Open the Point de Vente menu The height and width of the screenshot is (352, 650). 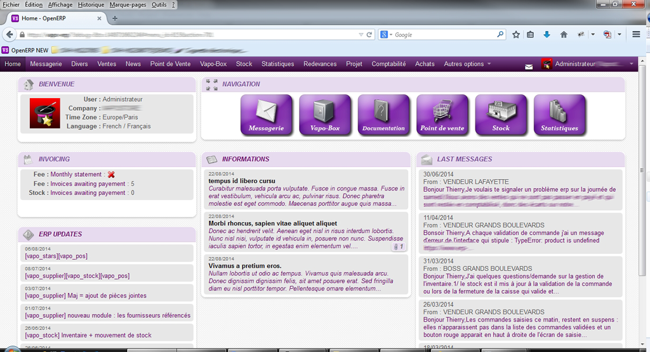(x=170, y=64)
